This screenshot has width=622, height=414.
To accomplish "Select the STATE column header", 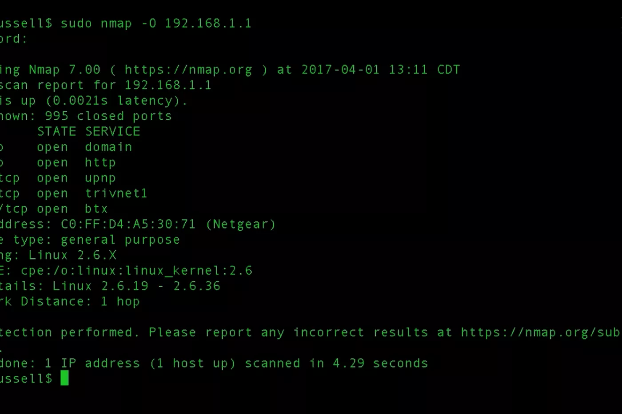I will (x=56, y=131).
